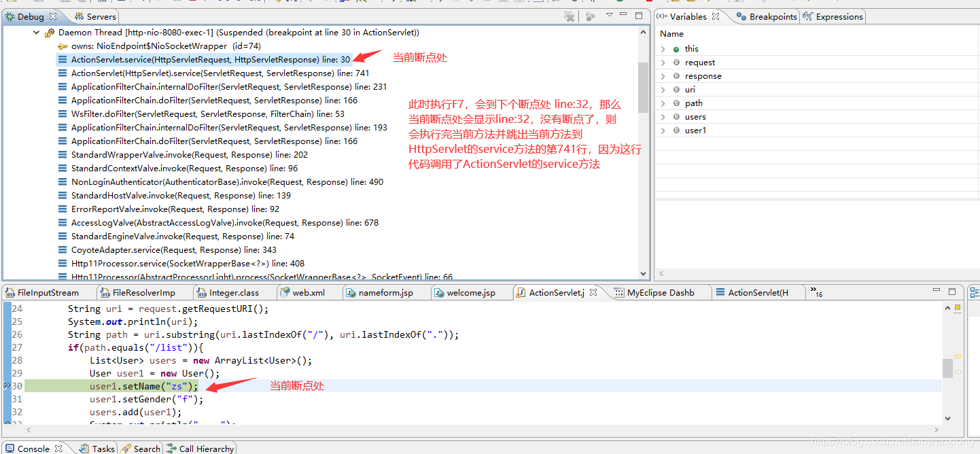Click the key icon beside owns: NioEndpoint
Screen dimensions: 980x454
63,46
